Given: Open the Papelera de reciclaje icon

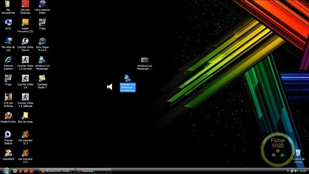Looking at the screenshot, I should click(x=298, y=156).
